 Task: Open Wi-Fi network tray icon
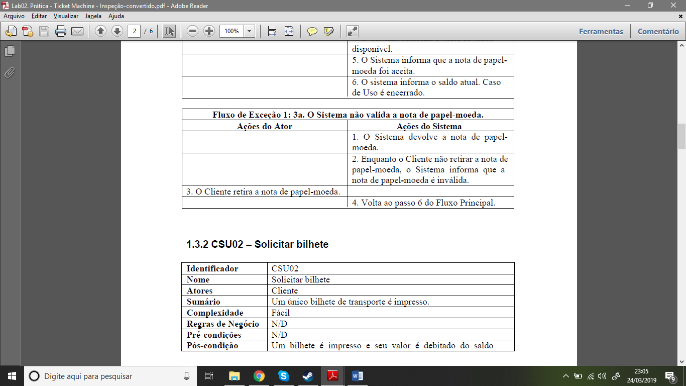pyautogui.click(x=591, y=376)
